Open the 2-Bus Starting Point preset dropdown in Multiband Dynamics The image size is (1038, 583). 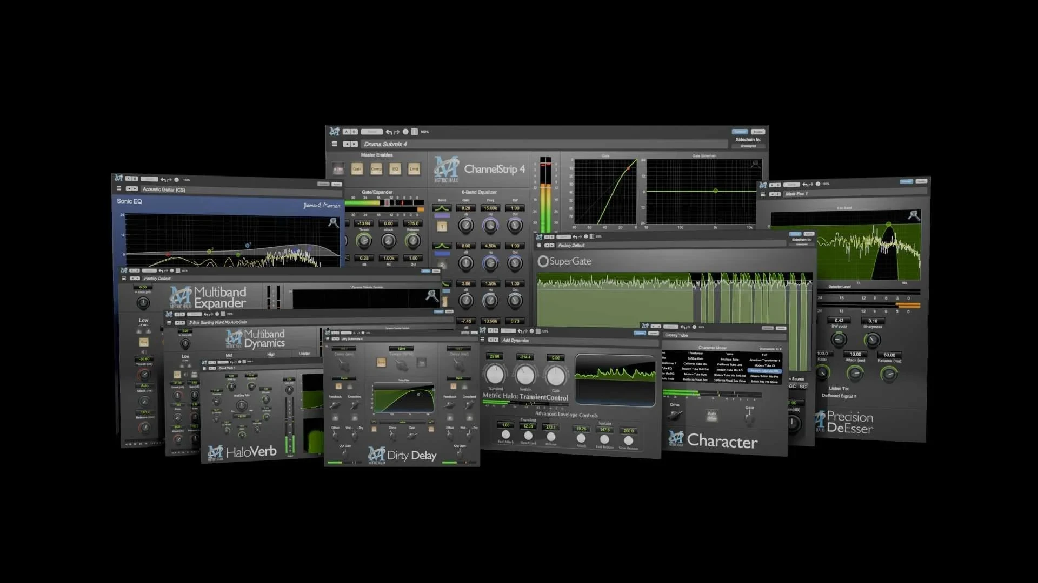319,321
